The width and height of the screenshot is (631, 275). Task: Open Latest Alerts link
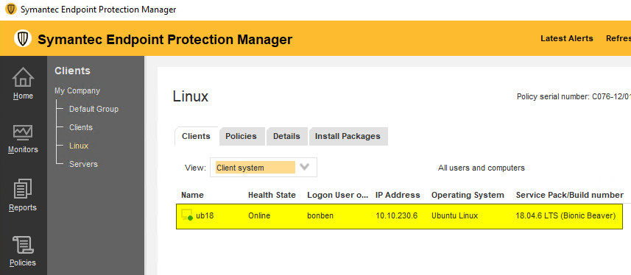pyautogui.click(x=567, y=38)
